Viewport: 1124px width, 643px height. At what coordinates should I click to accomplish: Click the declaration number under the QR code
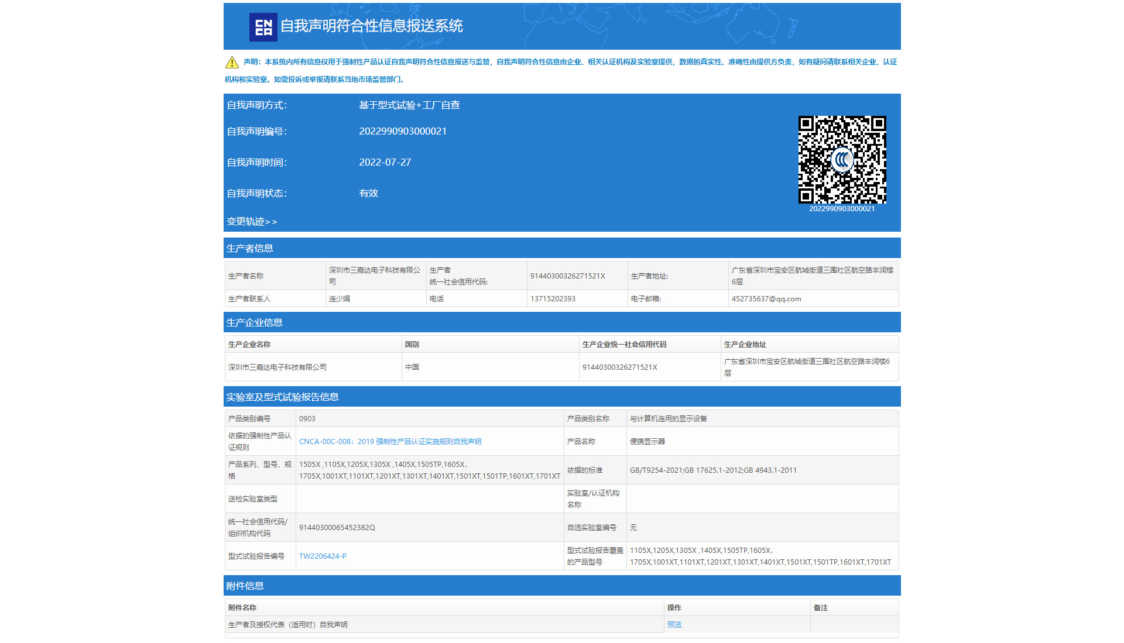(842, 209)
